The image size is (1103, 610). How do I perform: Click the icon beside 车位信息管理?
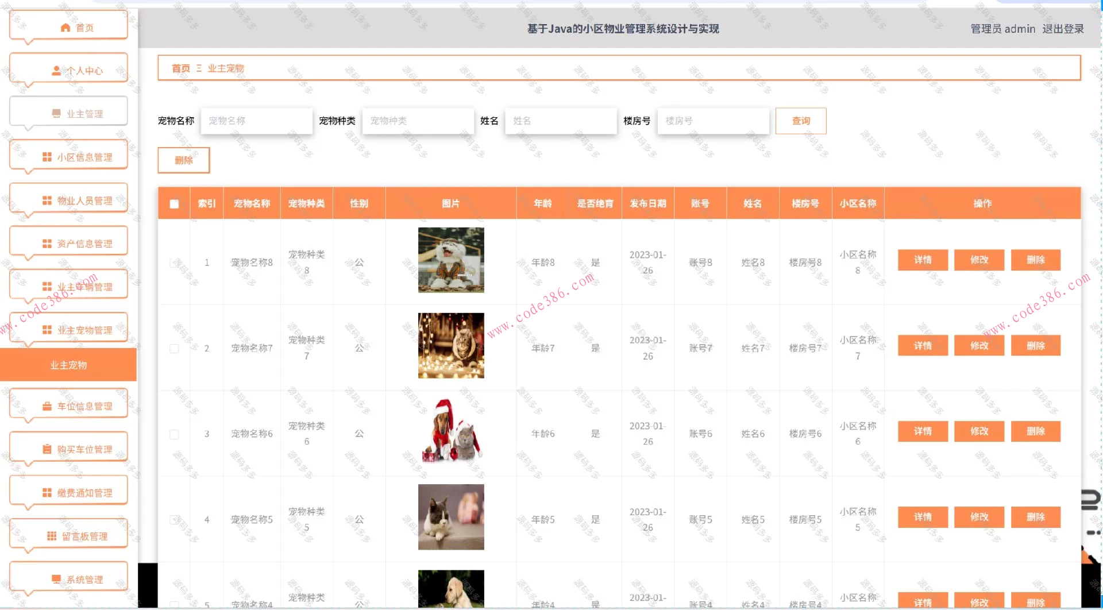pos(47,406)
